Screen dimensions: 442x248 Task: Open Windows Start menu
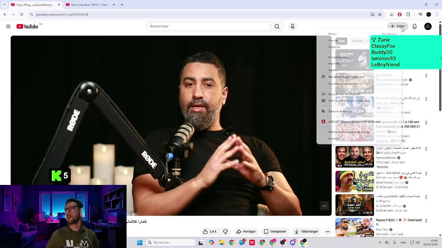140,242
